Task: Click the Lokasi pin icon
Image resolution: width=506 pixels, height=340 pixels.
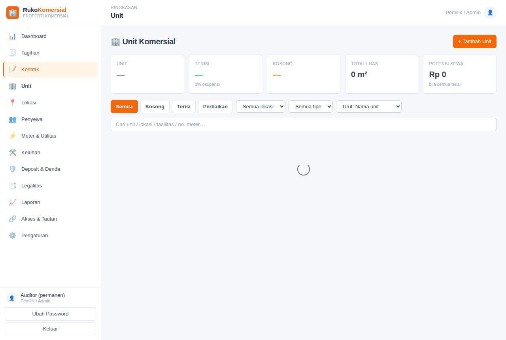Action: point(13,103)
